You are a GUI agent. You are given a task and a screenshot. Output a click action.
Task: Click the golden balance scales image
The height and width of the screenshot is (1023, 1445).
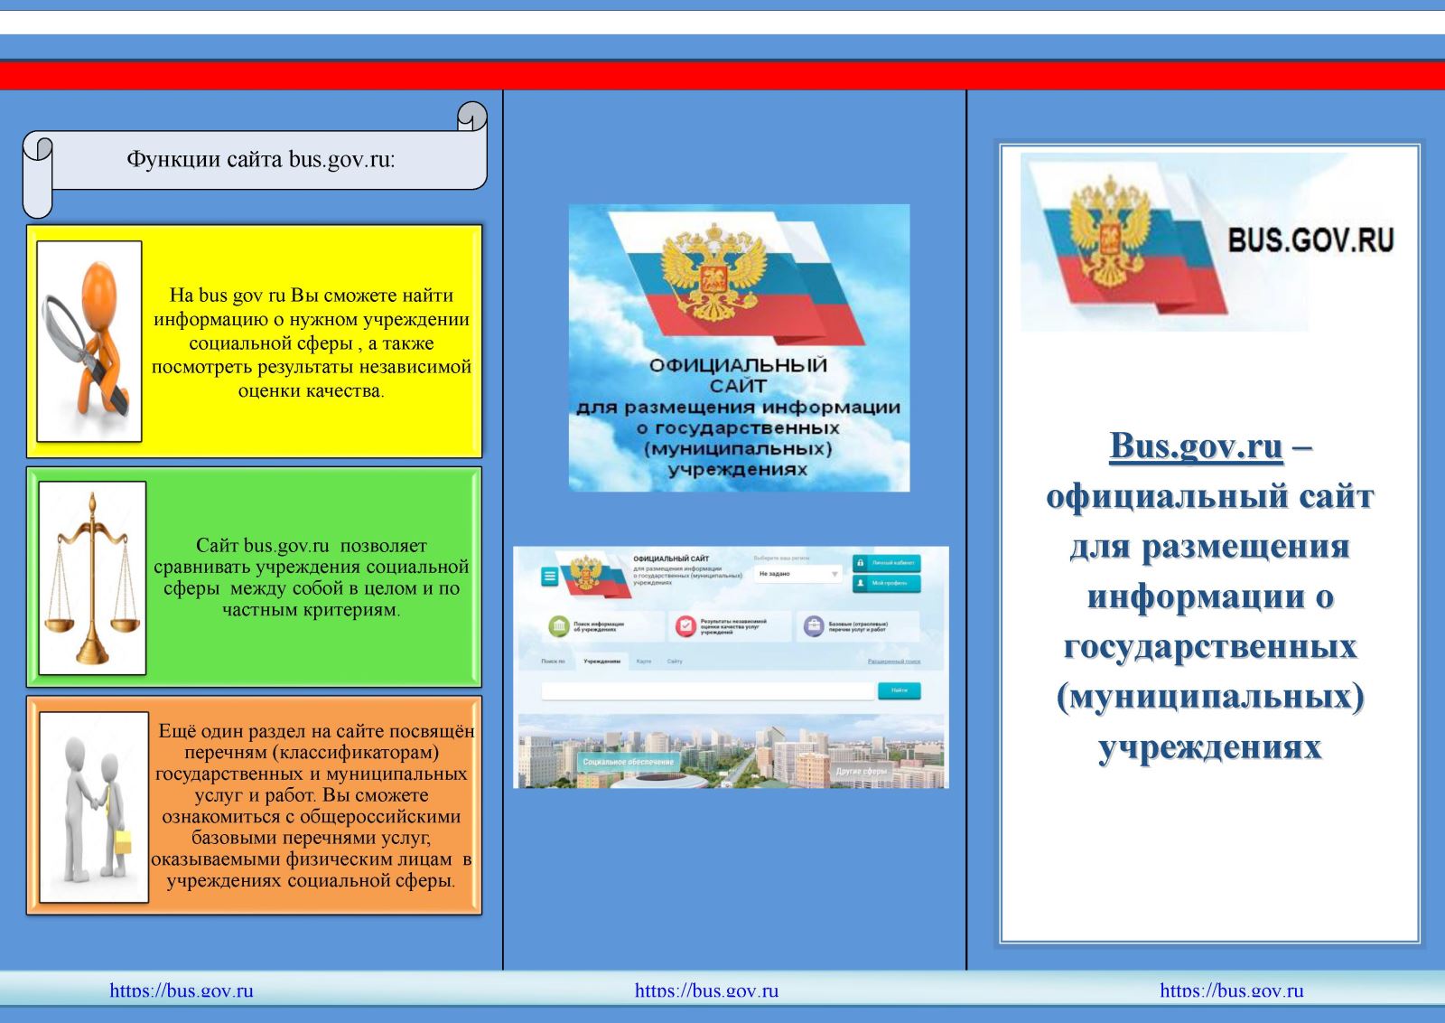92,578
